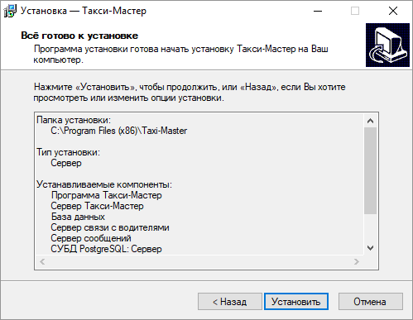Viewport: 413px width, 320px height.
Task: Start installation with «Установить»
Action: tap(296, 302)
